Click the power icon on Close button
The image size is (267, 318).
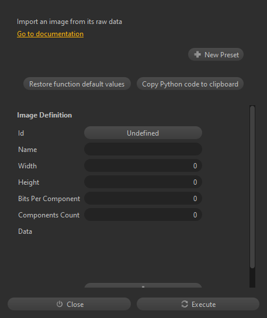[60, 304]
